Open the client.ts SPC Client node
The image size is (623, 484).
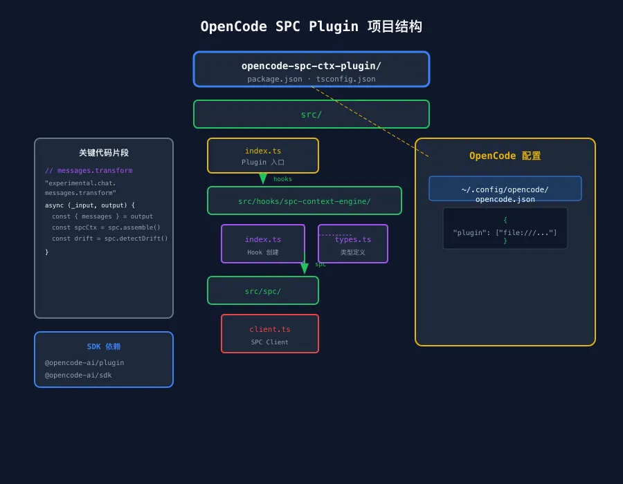[270, 333]
